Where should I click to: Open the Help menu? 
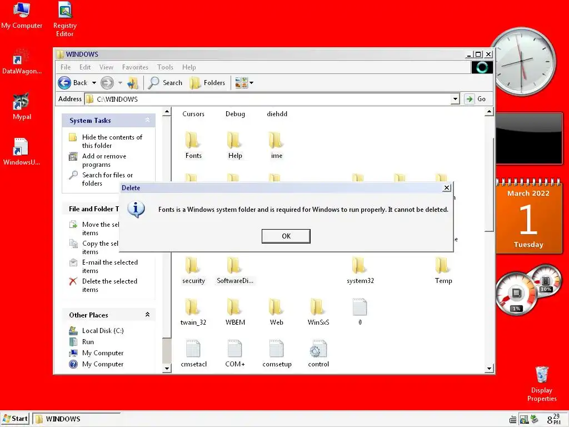click(189, 67)
